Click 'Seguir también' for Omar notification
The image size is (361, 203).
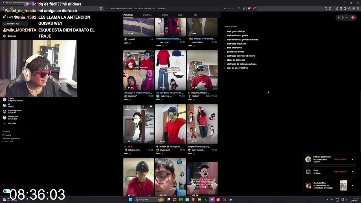pyautogui.click(x=340, y=171)
